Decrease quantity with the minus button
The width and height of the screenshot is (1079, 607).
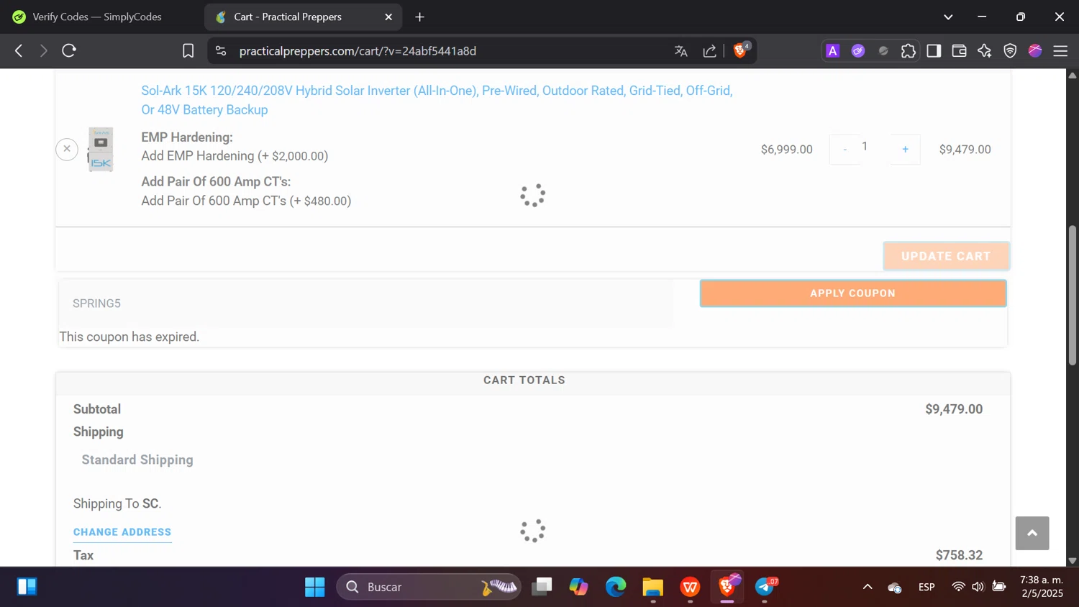844,149
